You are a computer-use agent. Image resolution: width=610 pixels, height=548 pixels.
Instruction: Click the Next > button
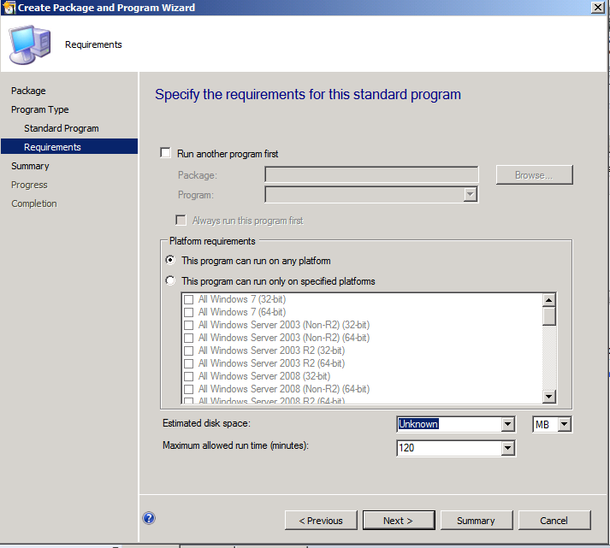[399, 521]
